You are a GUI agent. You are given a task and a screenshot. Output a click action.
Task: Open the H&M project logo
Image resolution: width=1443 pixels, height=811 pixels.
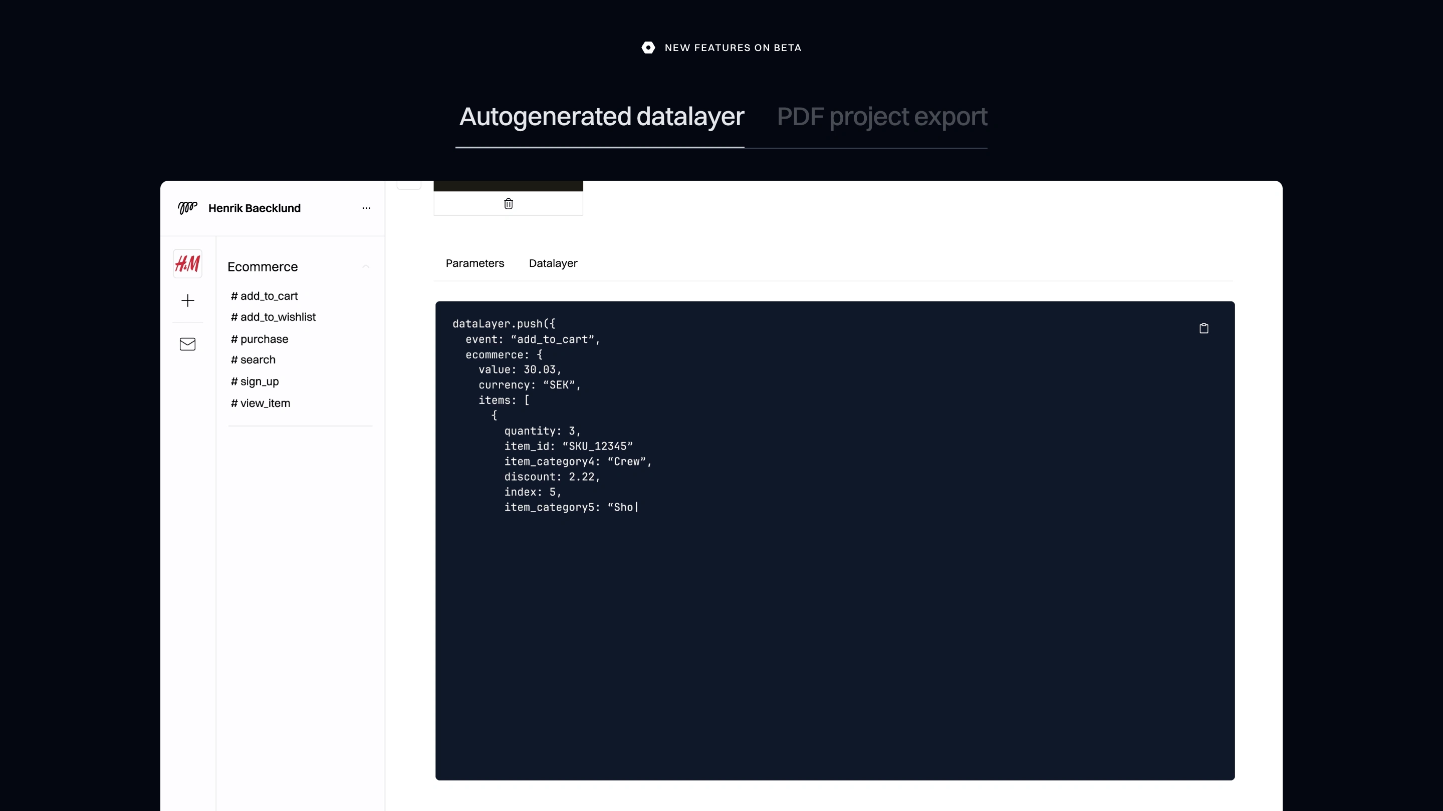pos(188,264)
